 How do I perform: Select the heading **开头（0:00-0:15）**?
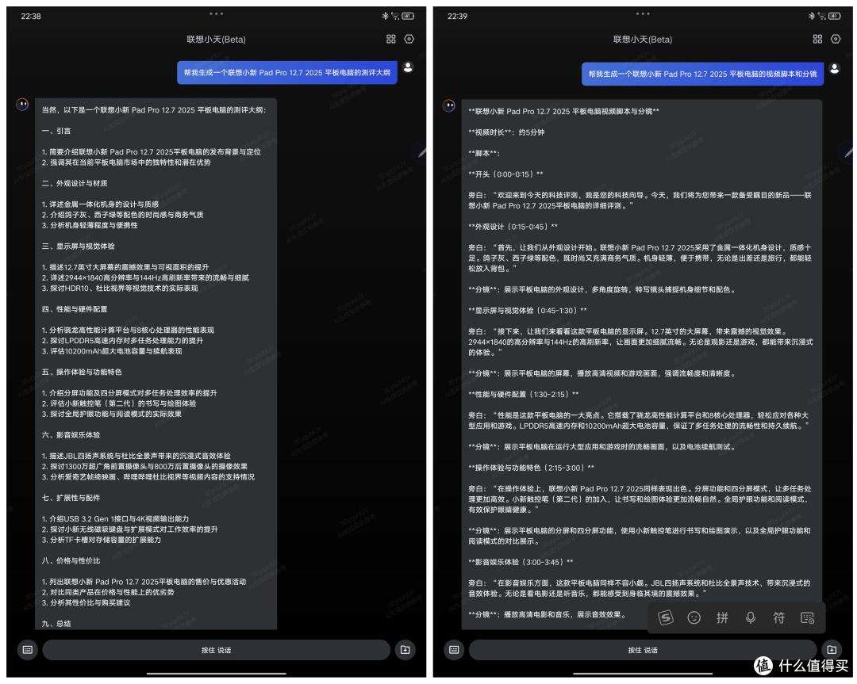point(505,174)
